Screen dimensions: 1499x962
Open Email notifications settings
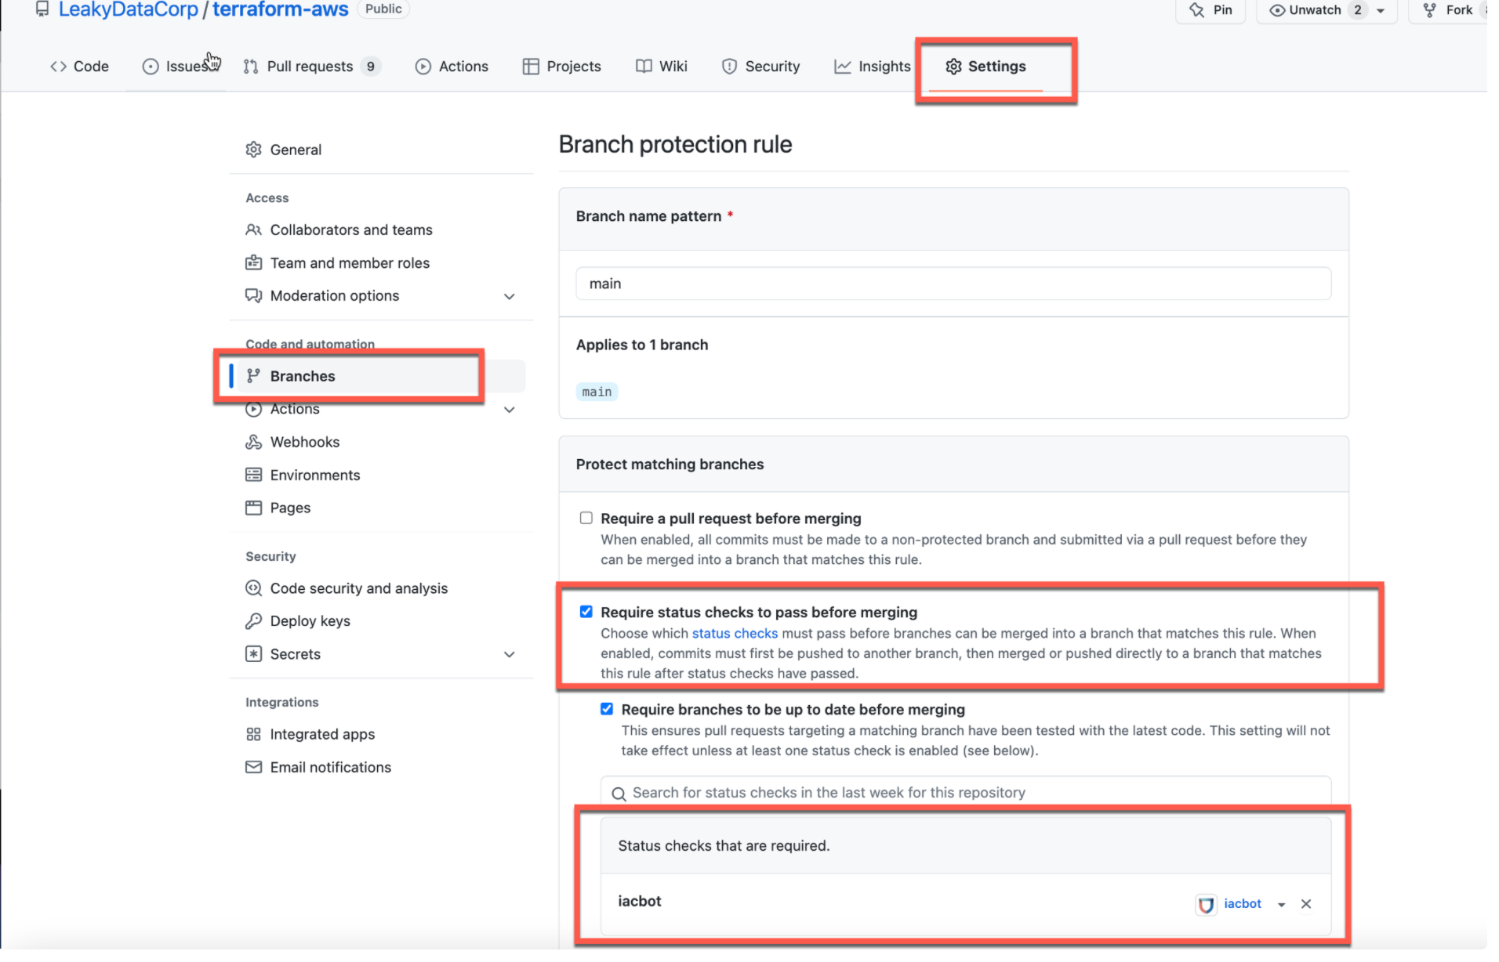(330, 767)
